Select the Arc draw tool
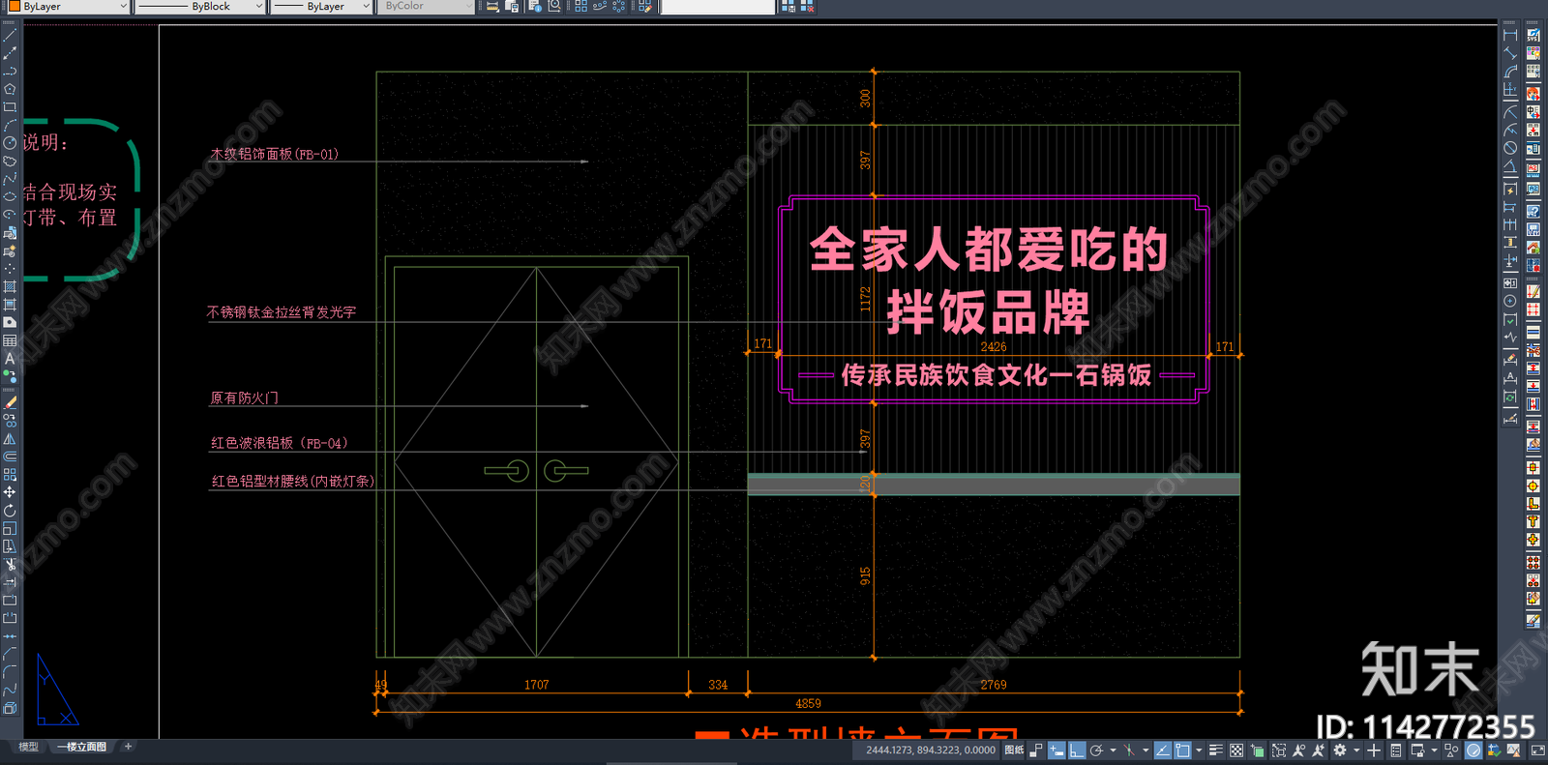The image size is (1548, 765). point(10,124)
